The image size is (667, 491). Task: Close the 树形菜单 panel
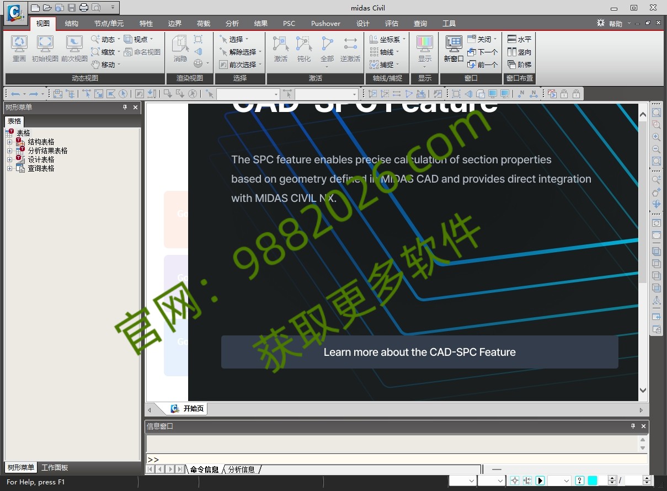click(x=136, y=108)
